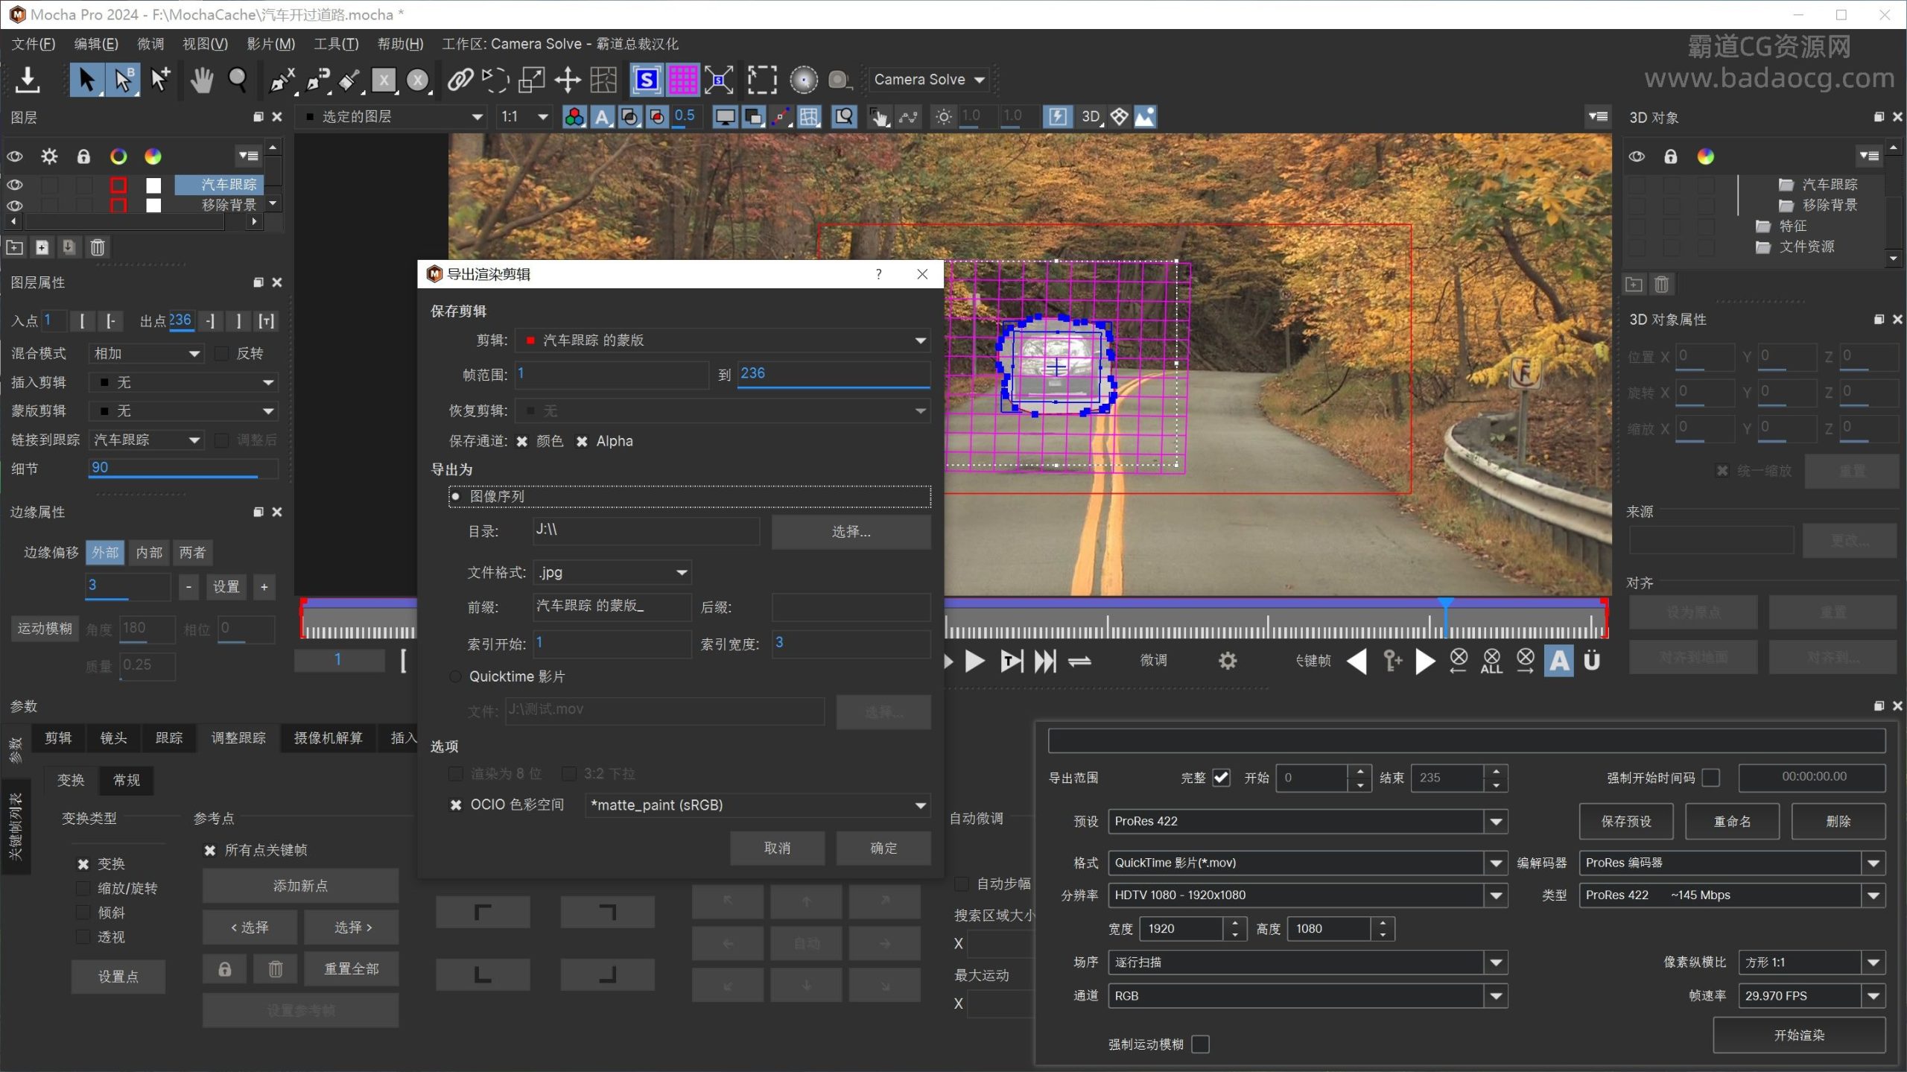Click Delete All Keyframes ALL icon
Viewport: 1907px width, 1072px height.
point(1491,661)
